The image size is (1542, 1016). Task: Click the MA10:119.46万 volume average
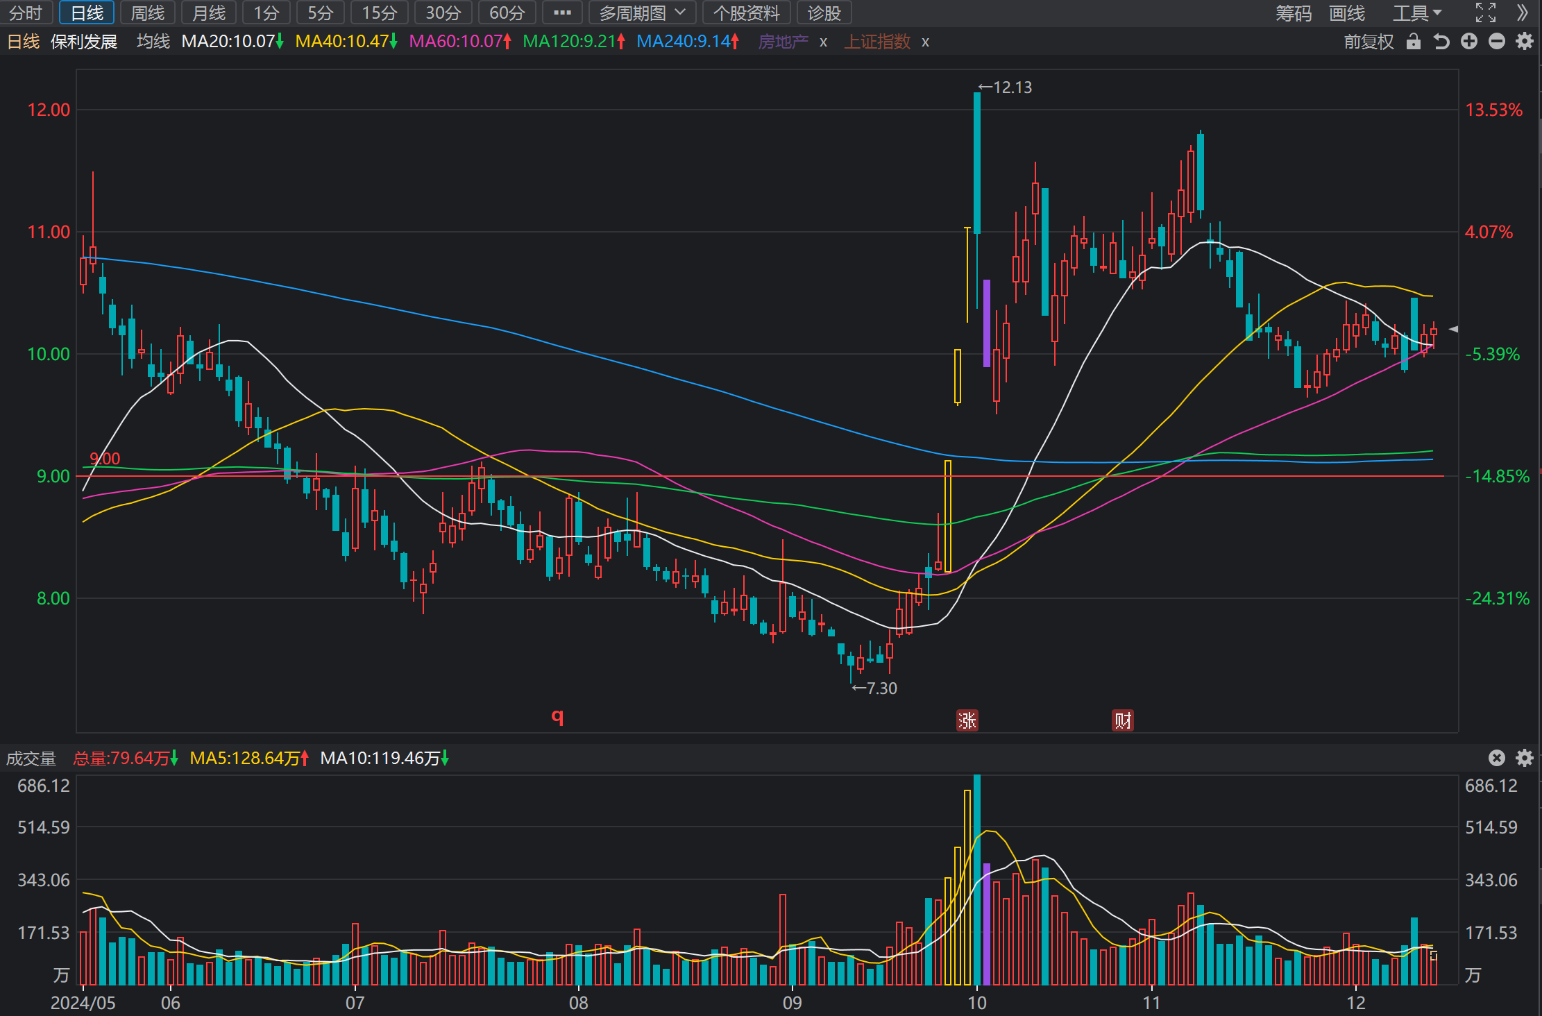(384, 759)
